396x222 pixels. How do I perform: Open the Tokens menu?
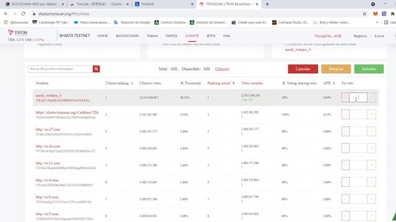coord(152,36)
